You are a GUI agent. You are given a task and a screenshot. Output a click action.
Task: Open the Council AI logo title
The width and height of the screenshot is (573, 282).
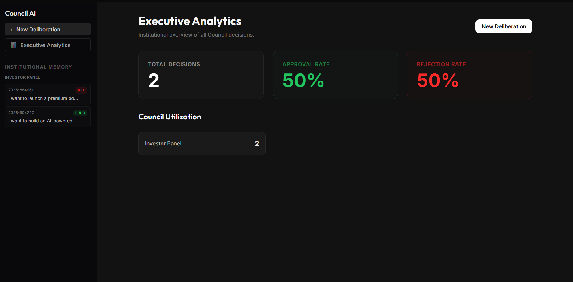pyautogui.click(x=20, y=13)
